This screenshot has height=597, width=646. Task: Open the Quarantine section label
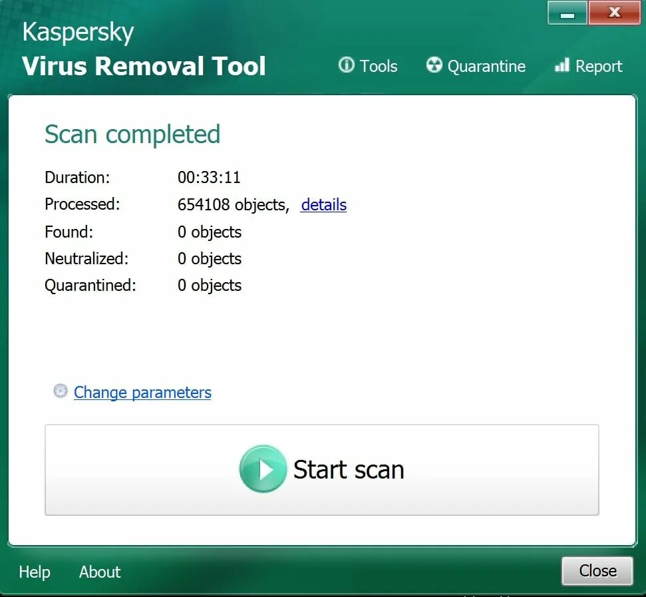click(x=486, y=67)
